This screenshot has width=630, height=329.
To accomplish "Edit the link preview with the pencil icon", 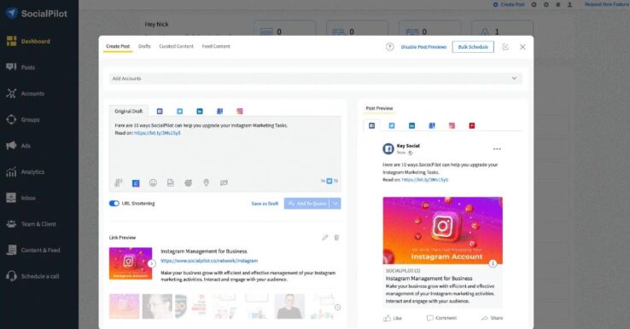I will (324, 238).
